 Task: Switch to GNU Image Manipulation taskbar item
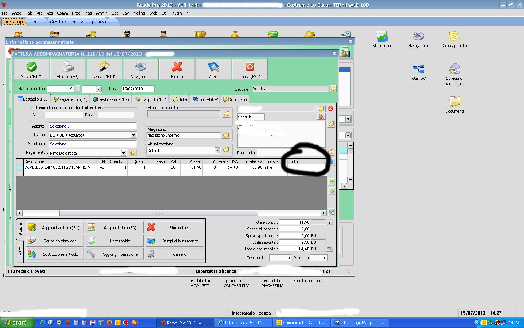tap(359, 323)
